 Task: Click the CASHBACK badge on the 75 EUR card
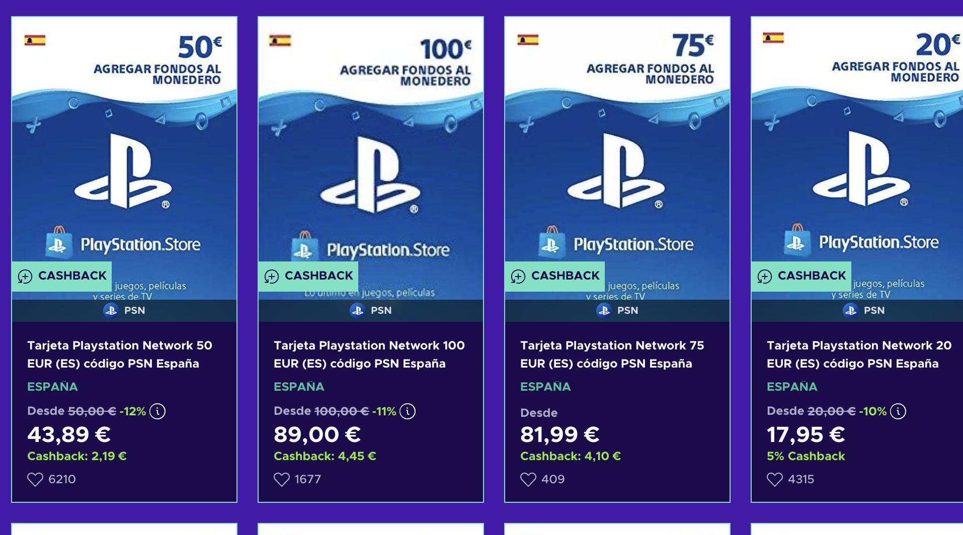point(553,276)
